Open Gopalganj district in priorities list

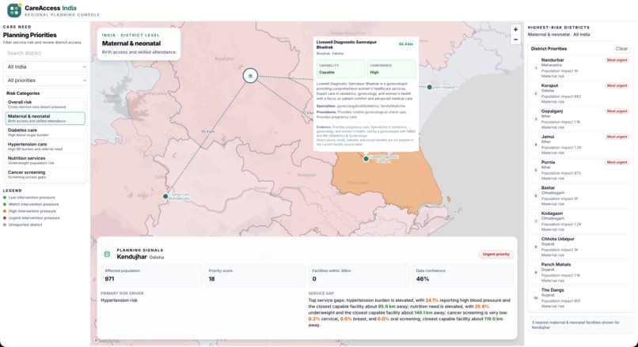581,119
